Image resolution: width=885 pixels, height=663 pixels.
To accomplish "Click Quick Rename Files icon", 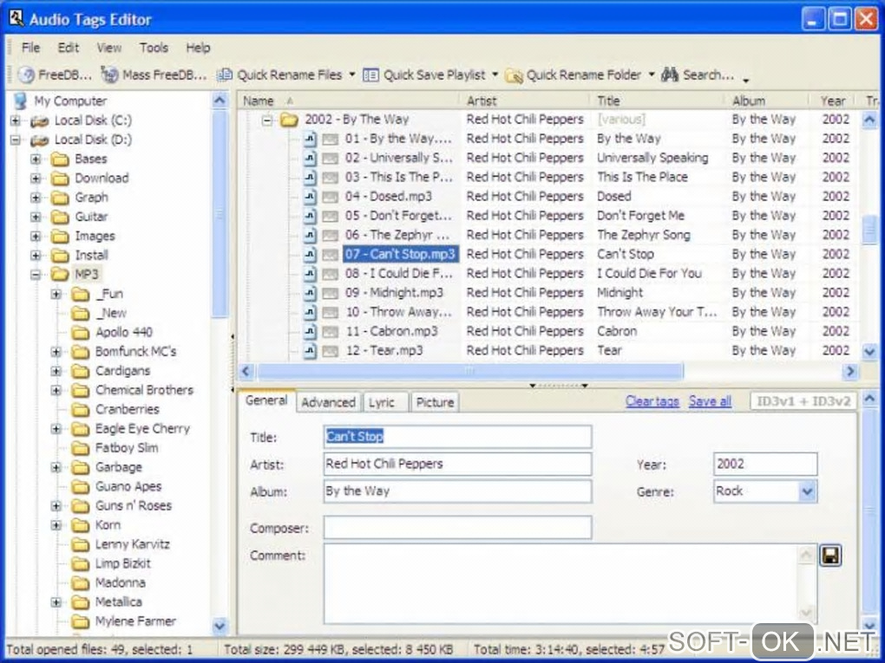I will point(225,75).
